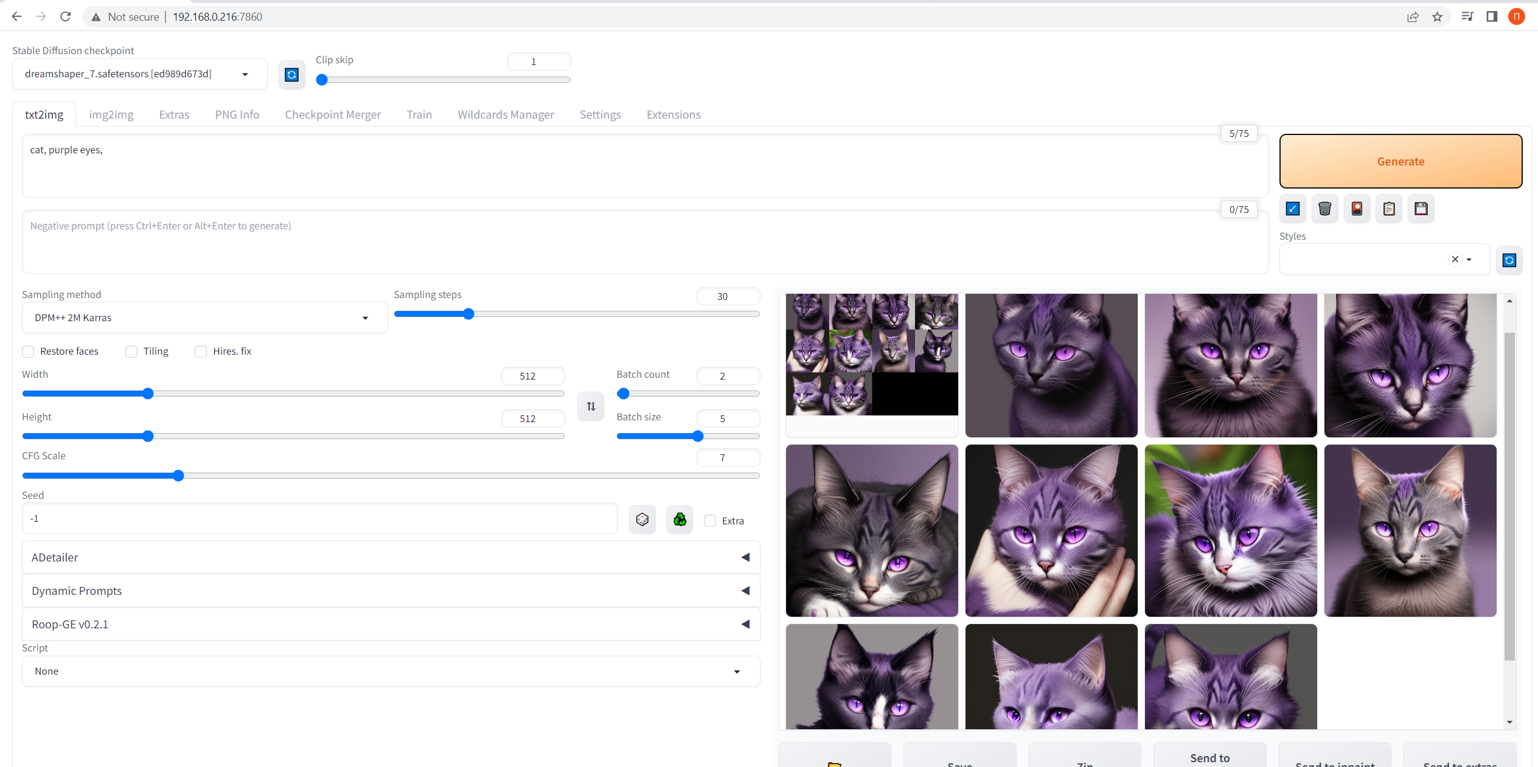Expand the ADetailer section

391,557
